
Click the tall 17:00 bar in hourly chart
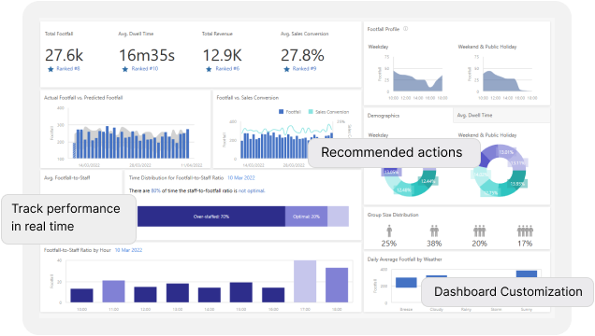pos(305,281)
